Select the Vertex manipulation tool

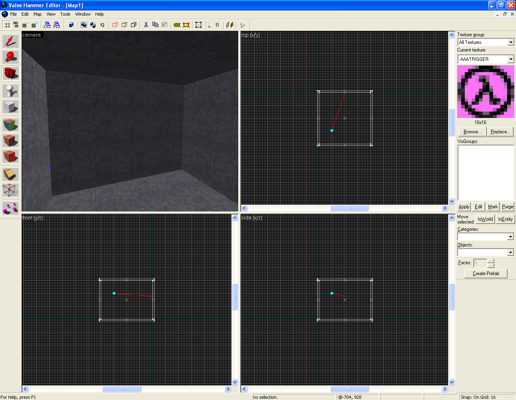(x=10, y=190)
